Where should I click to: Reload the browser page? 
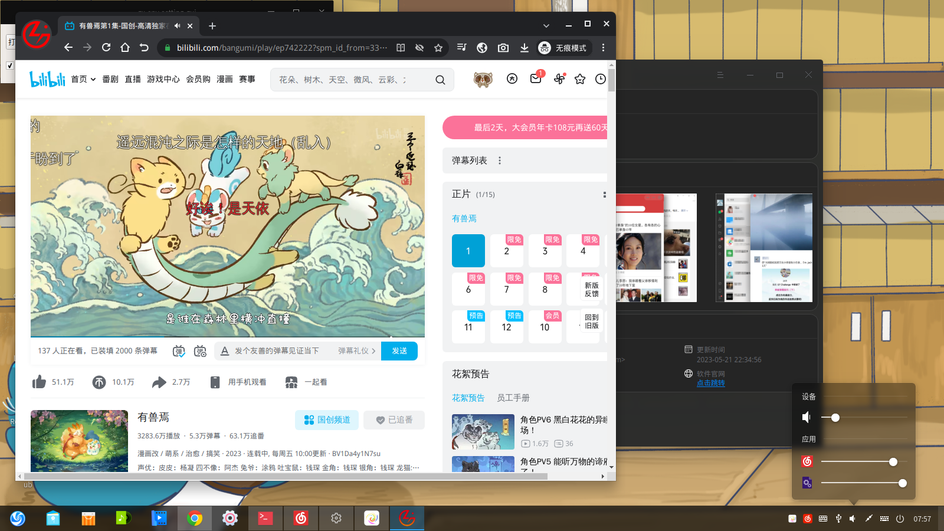(x=106, y=47)
